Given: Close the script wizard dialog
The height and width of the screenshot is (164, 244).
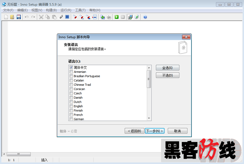Looking at the screenshot, I should (186, 37).
